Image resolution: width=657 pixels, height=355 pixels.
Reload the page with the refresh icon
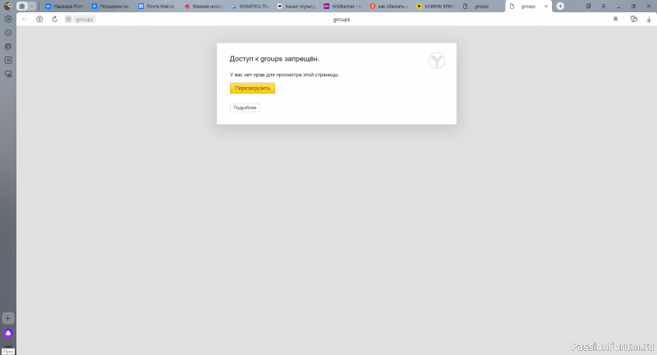pos(54,19)
